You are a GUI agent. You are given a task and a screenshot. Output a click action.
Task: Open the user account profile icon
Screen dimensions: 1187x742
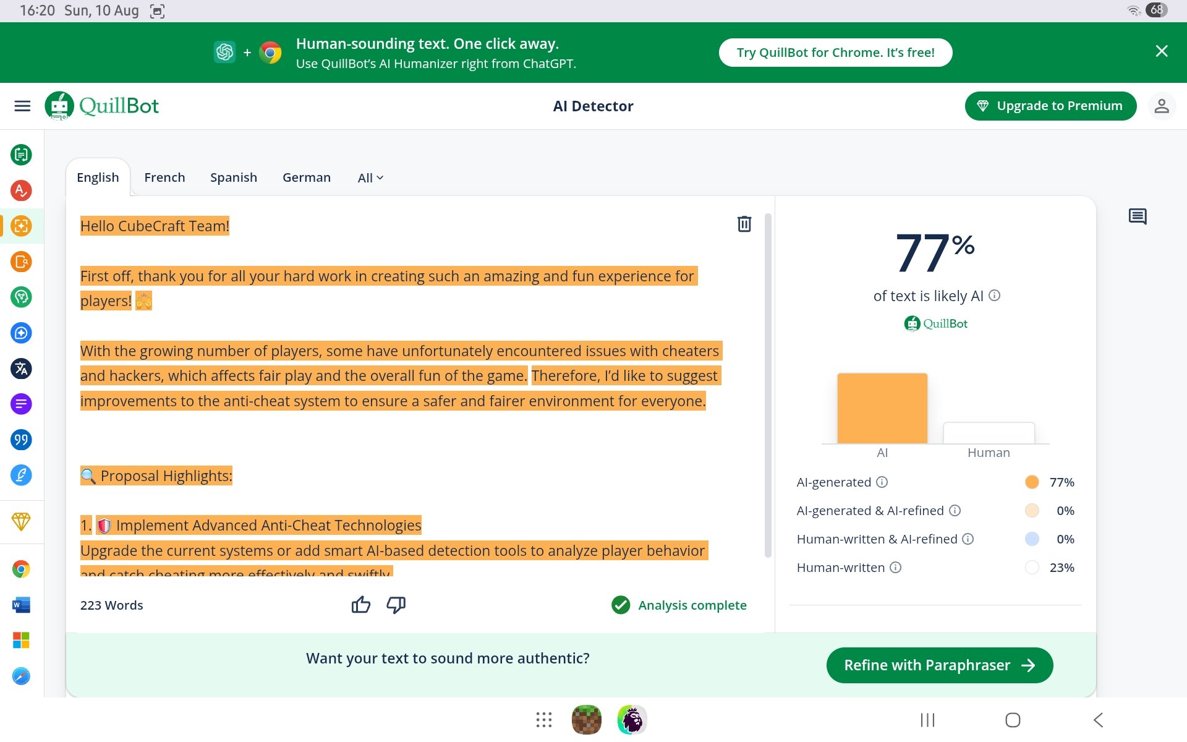tap(1162, 106)
